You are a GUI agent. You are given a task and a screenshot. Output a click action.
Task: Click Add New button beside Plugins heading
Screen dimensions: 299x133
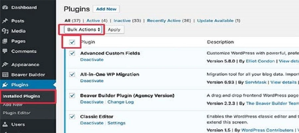[106, 9]
